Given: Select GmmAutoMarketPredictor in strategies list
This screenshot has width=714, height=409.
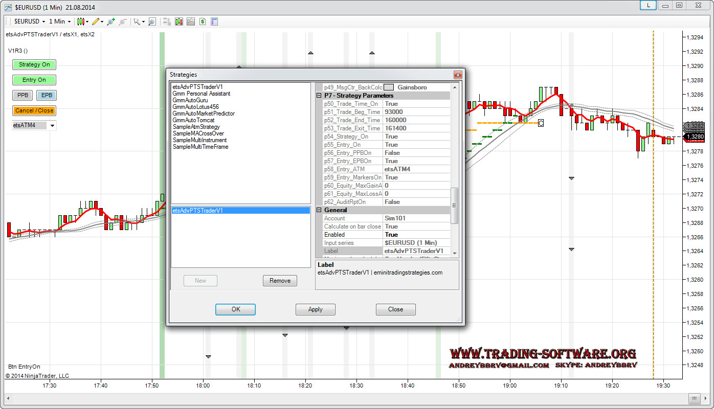Looking at the screenshot, I should (x=204, y=113).
